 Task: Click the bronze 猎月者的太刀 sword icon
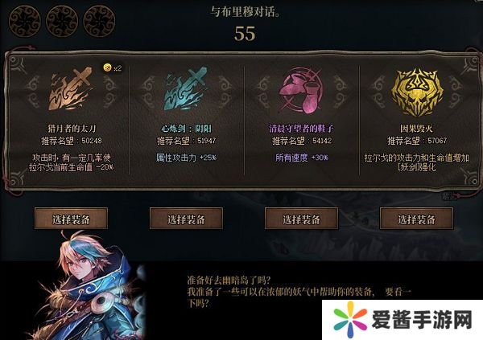point(71,88)
